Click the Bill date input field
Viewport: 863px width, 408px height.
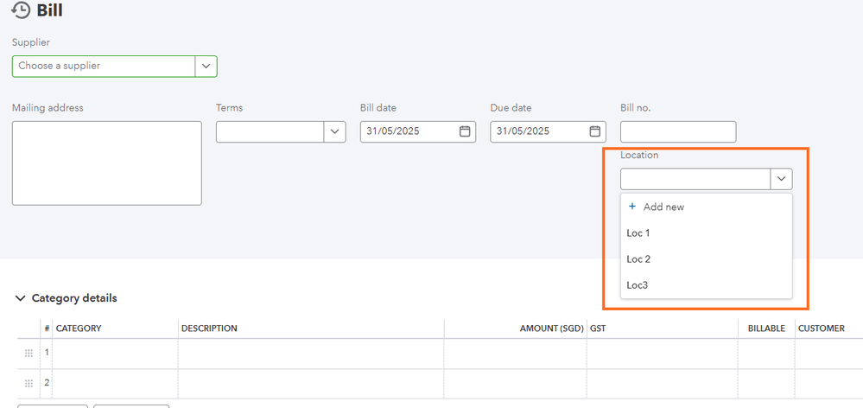coord(408,131)
